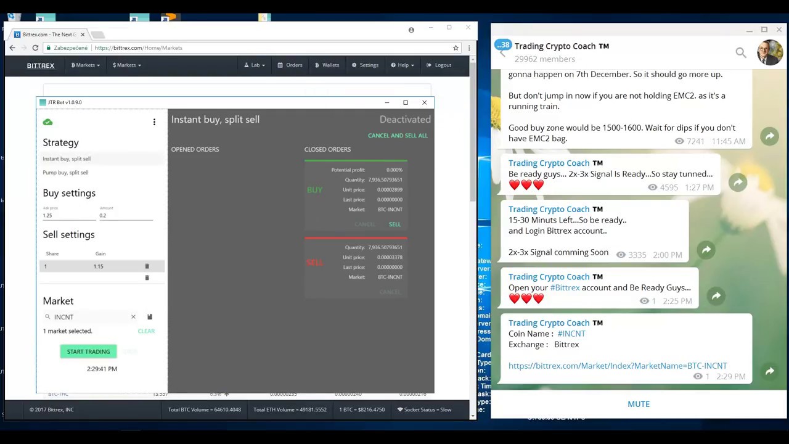Go back in Telegram using the arrow
Image resolution: width=789 pixels, height=444 pixels.
503,53
